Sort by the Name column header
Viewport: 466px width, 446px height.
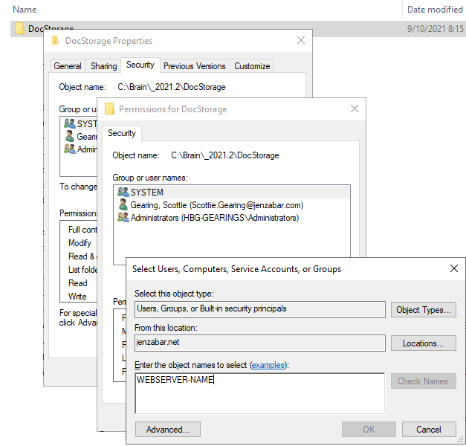click(x=25, y=10)
